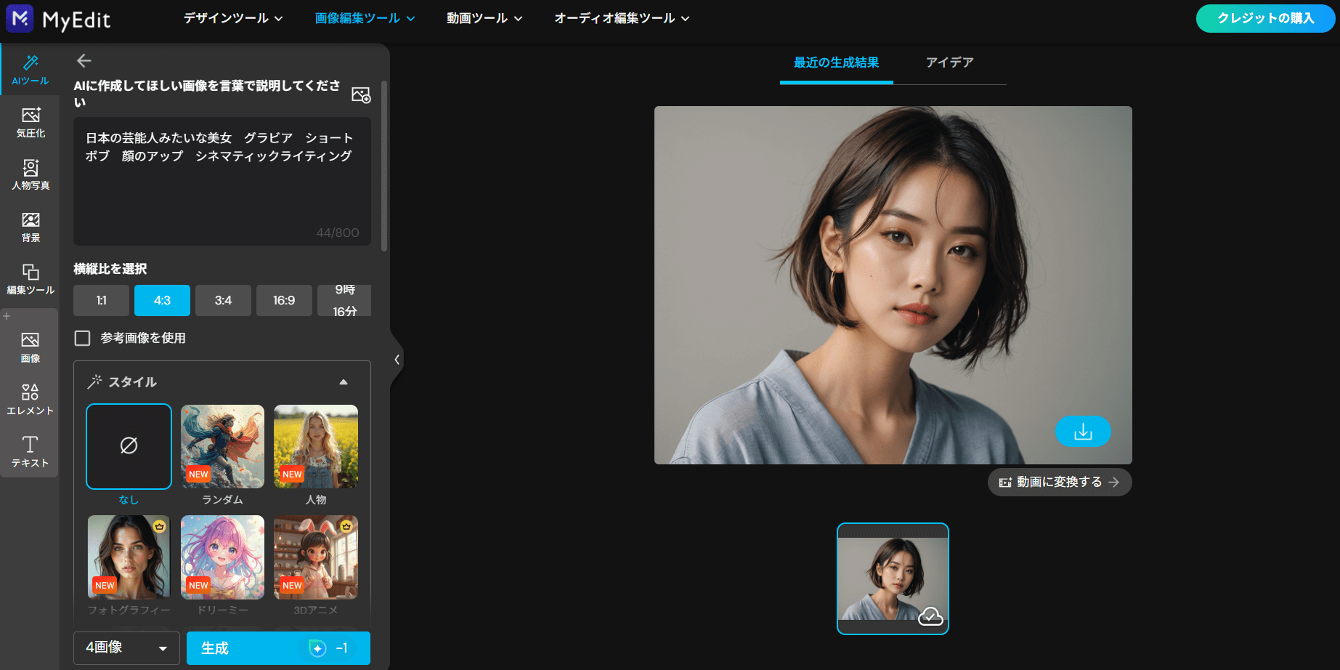Enable the 参考画像を使用 checkbox
Image resolution: width=1340 pixels, height=670 pixels.
coord(83,338)
